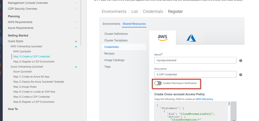Image resolution: width=259 pixels, height=121 pixels.
Task: Open Azure Onboarding Quickstart link
Action: tap(27, 67)
